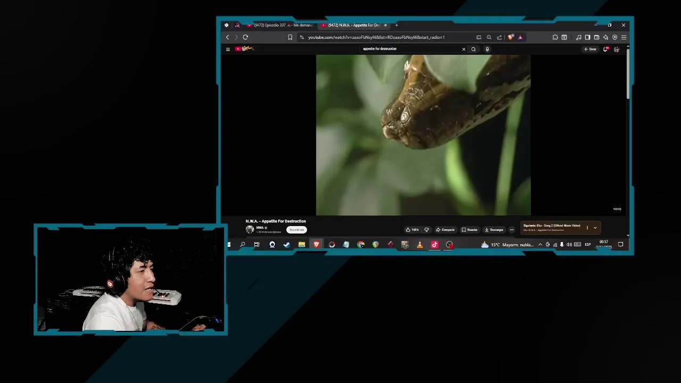Save video with Guardar button

point(470,230)
